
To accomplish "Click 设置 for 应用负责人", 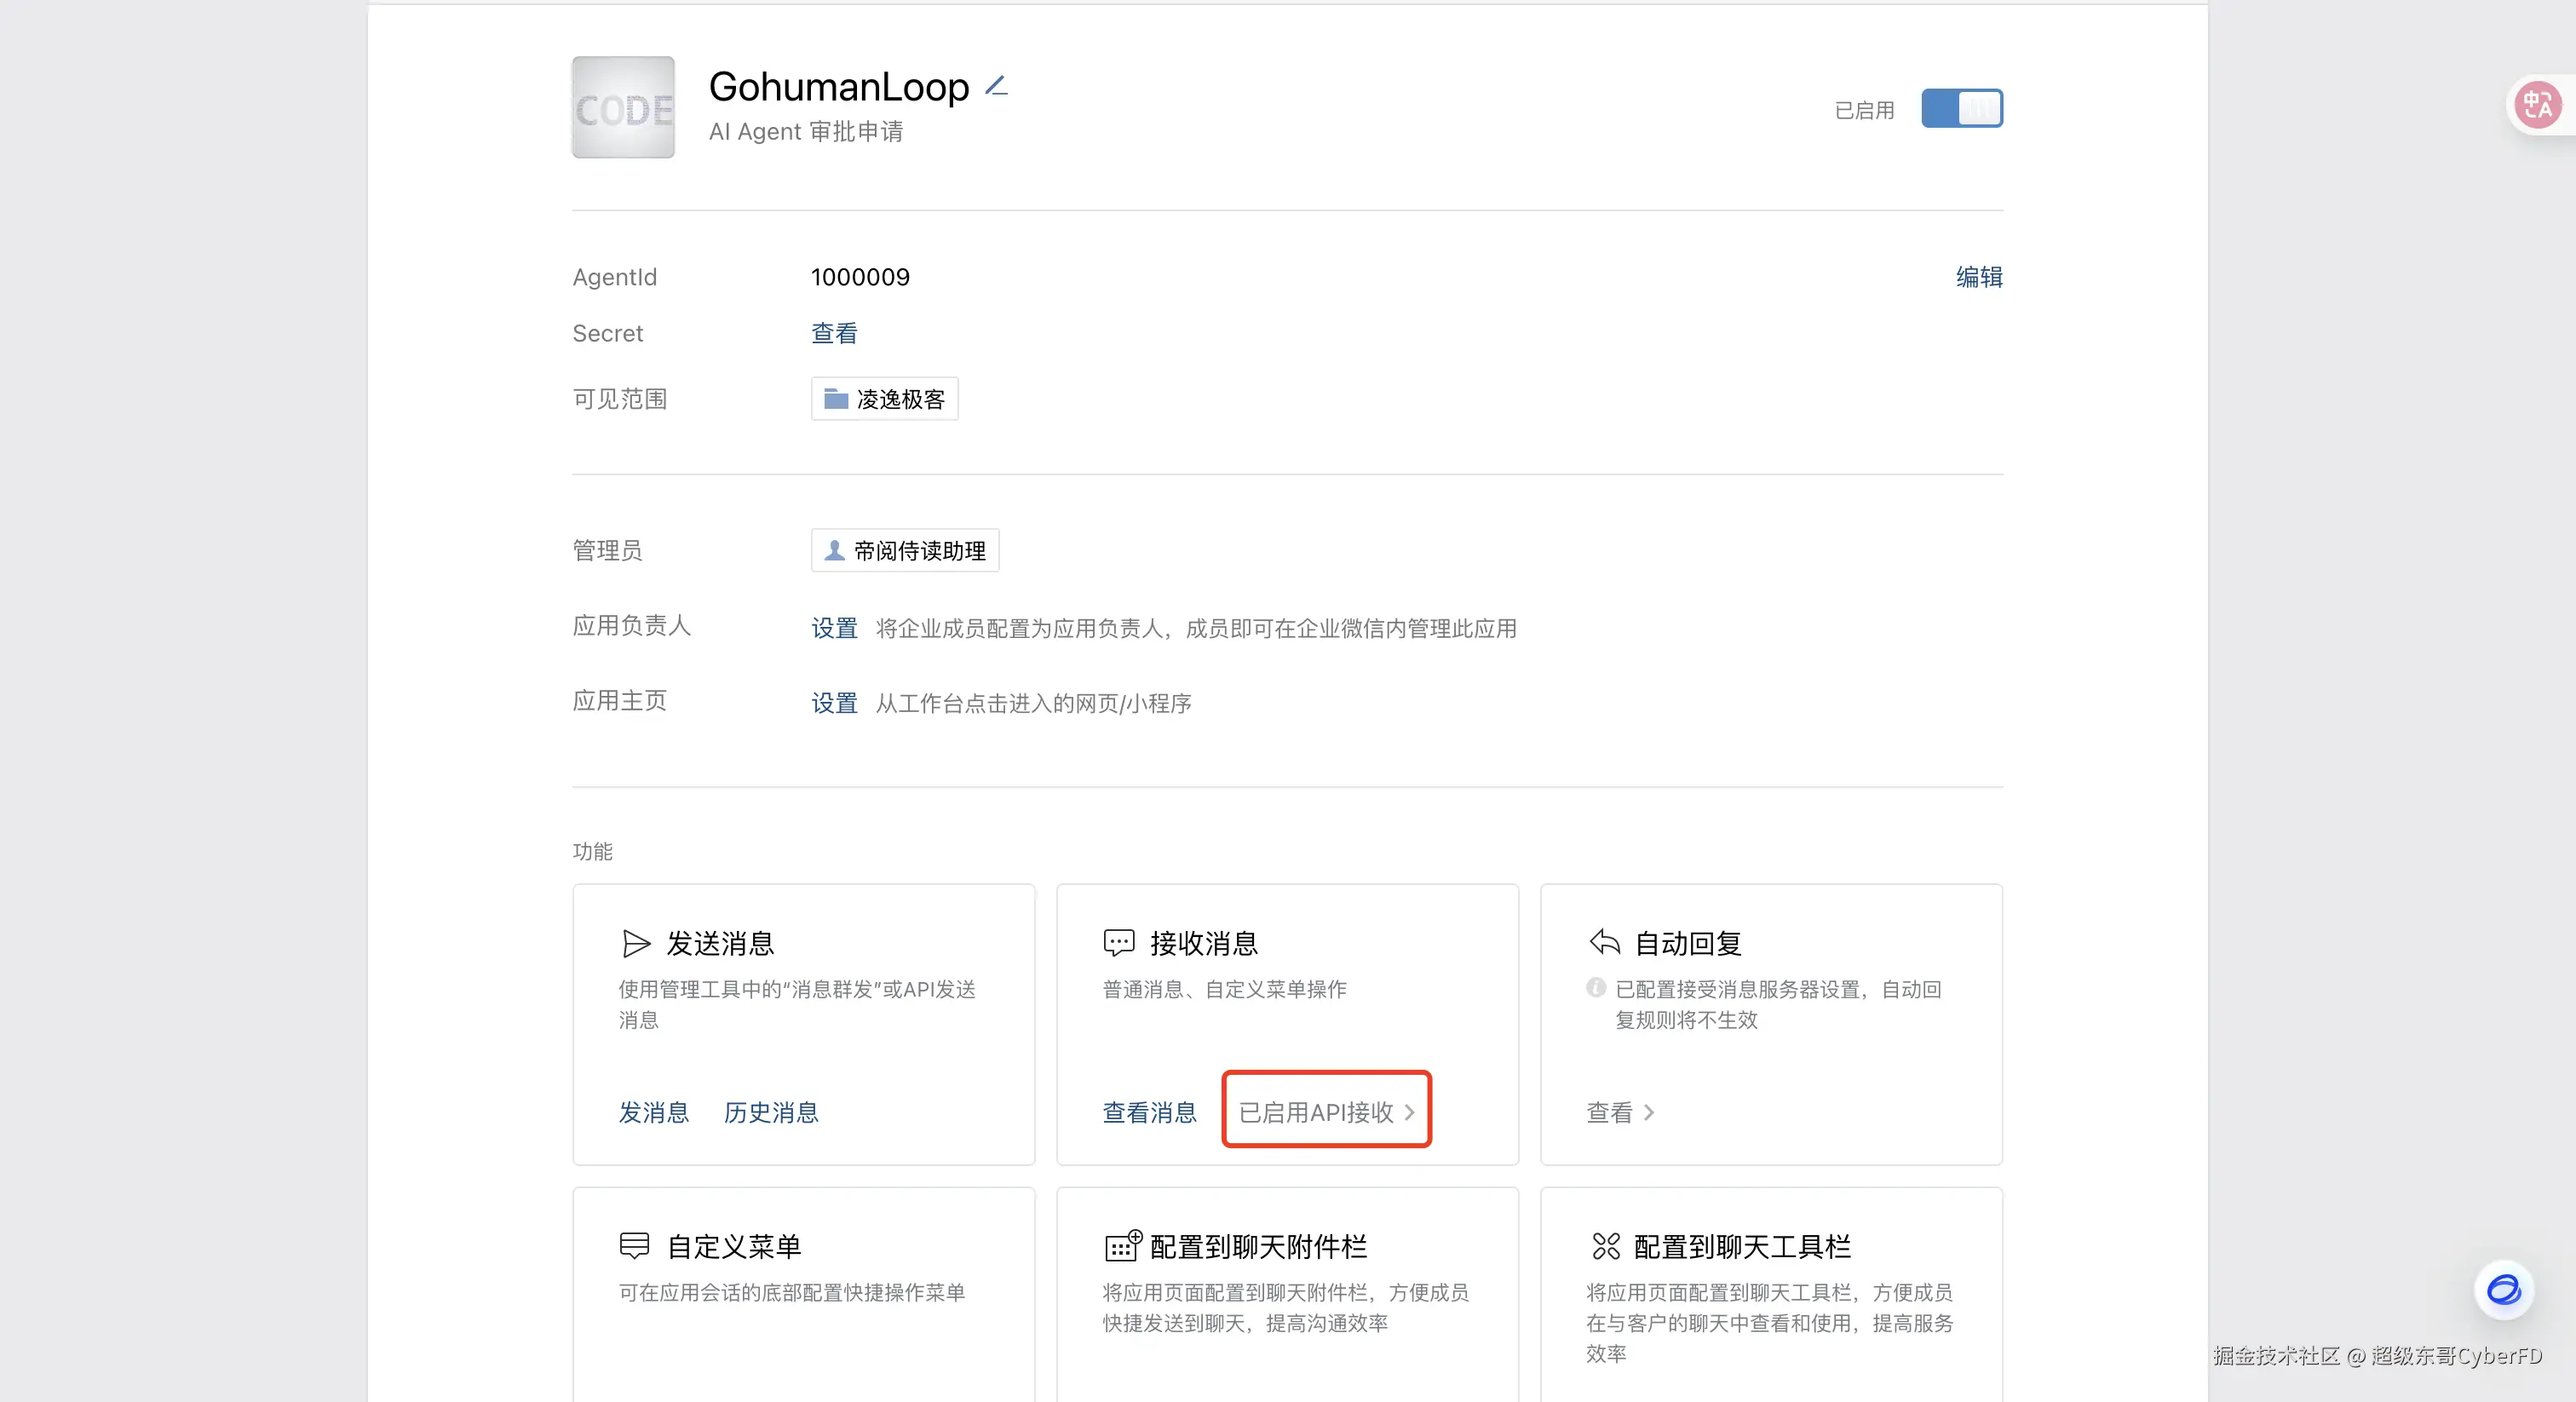I will (834, 628).
